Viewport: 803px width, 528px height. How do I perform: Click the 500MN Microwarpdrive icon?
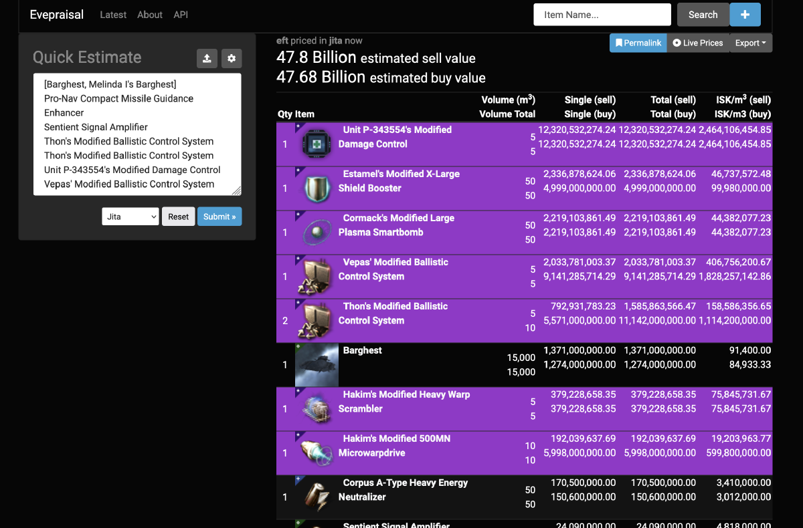(x=316, y=452)
